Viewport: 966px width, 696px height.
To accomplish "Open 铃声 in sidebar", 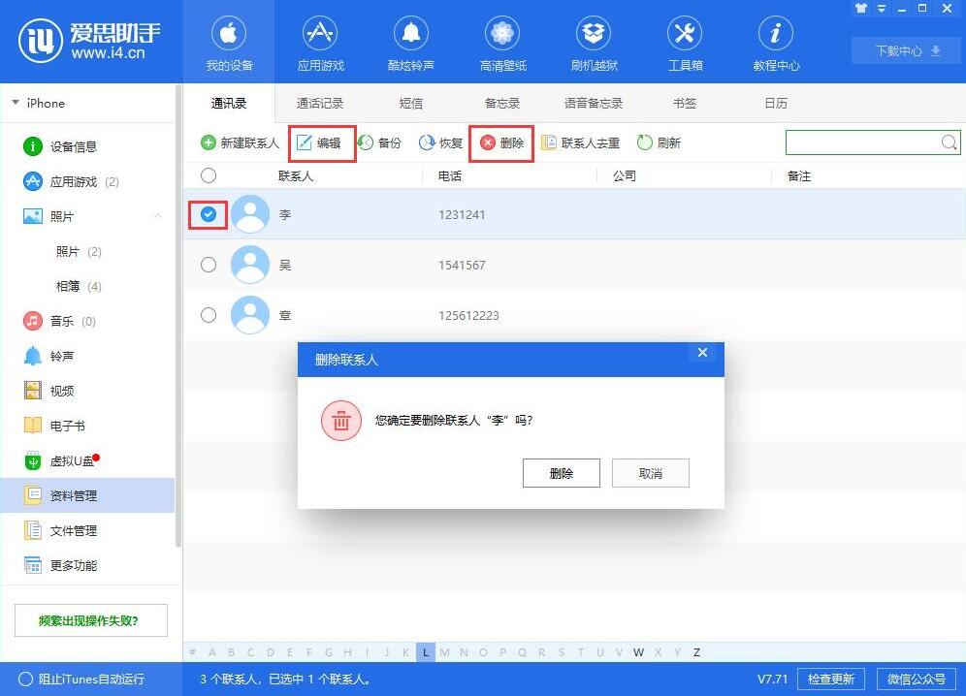I will click(x=87, y=356).
